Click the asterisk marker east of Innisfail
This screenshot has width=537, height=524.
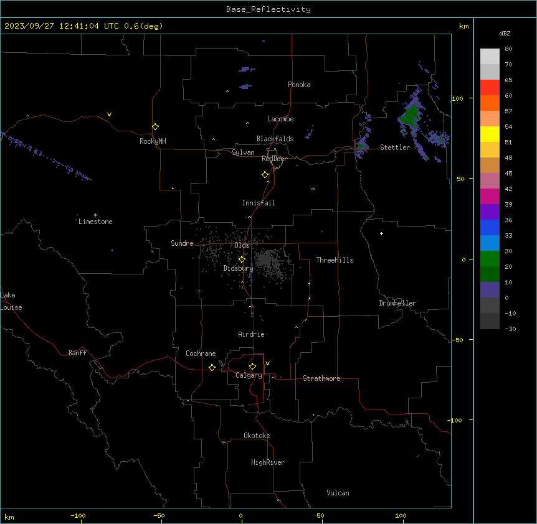(x=313, y=189)
